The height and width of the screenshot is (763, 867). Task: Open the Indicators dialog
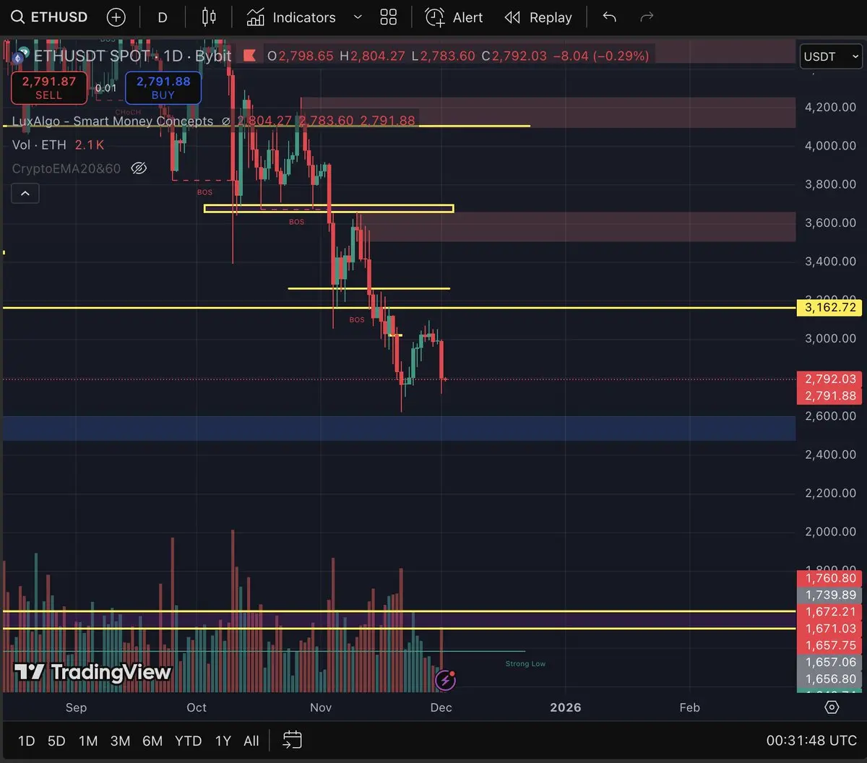(x=290, y=17)
